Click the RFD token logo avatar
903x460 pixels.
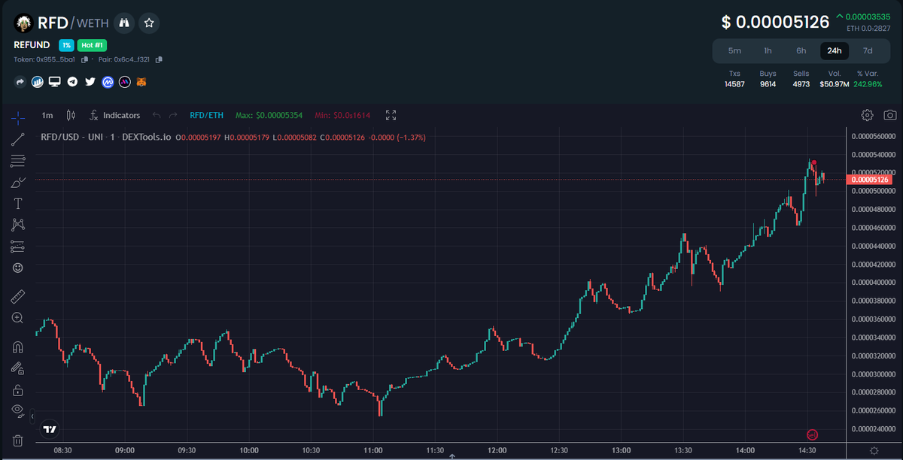pos(23,23)
